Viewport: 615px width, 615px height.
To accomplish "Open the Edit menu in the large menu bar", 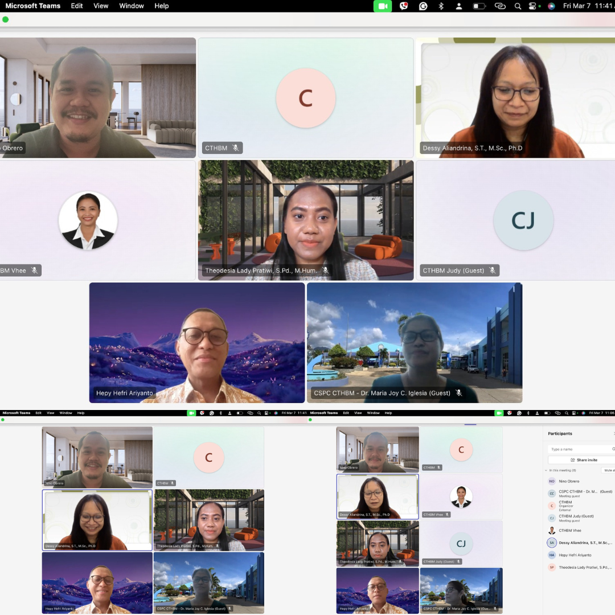I will pyautogui.click(x=77, y=6).
